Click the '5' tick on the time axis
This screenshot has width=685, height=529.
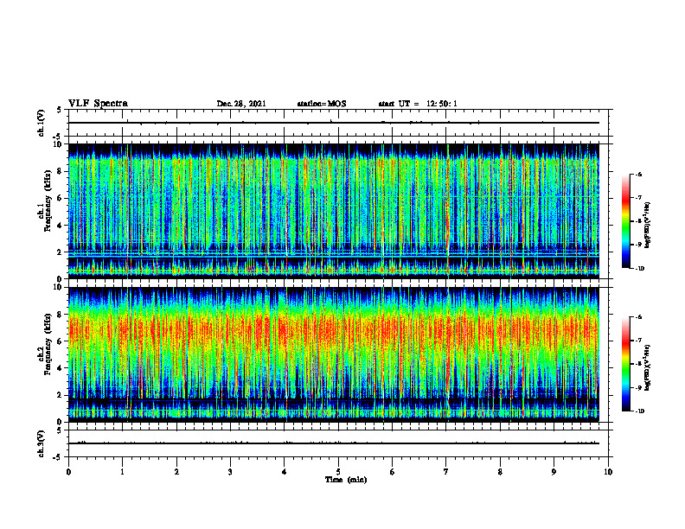coord(338,472)
